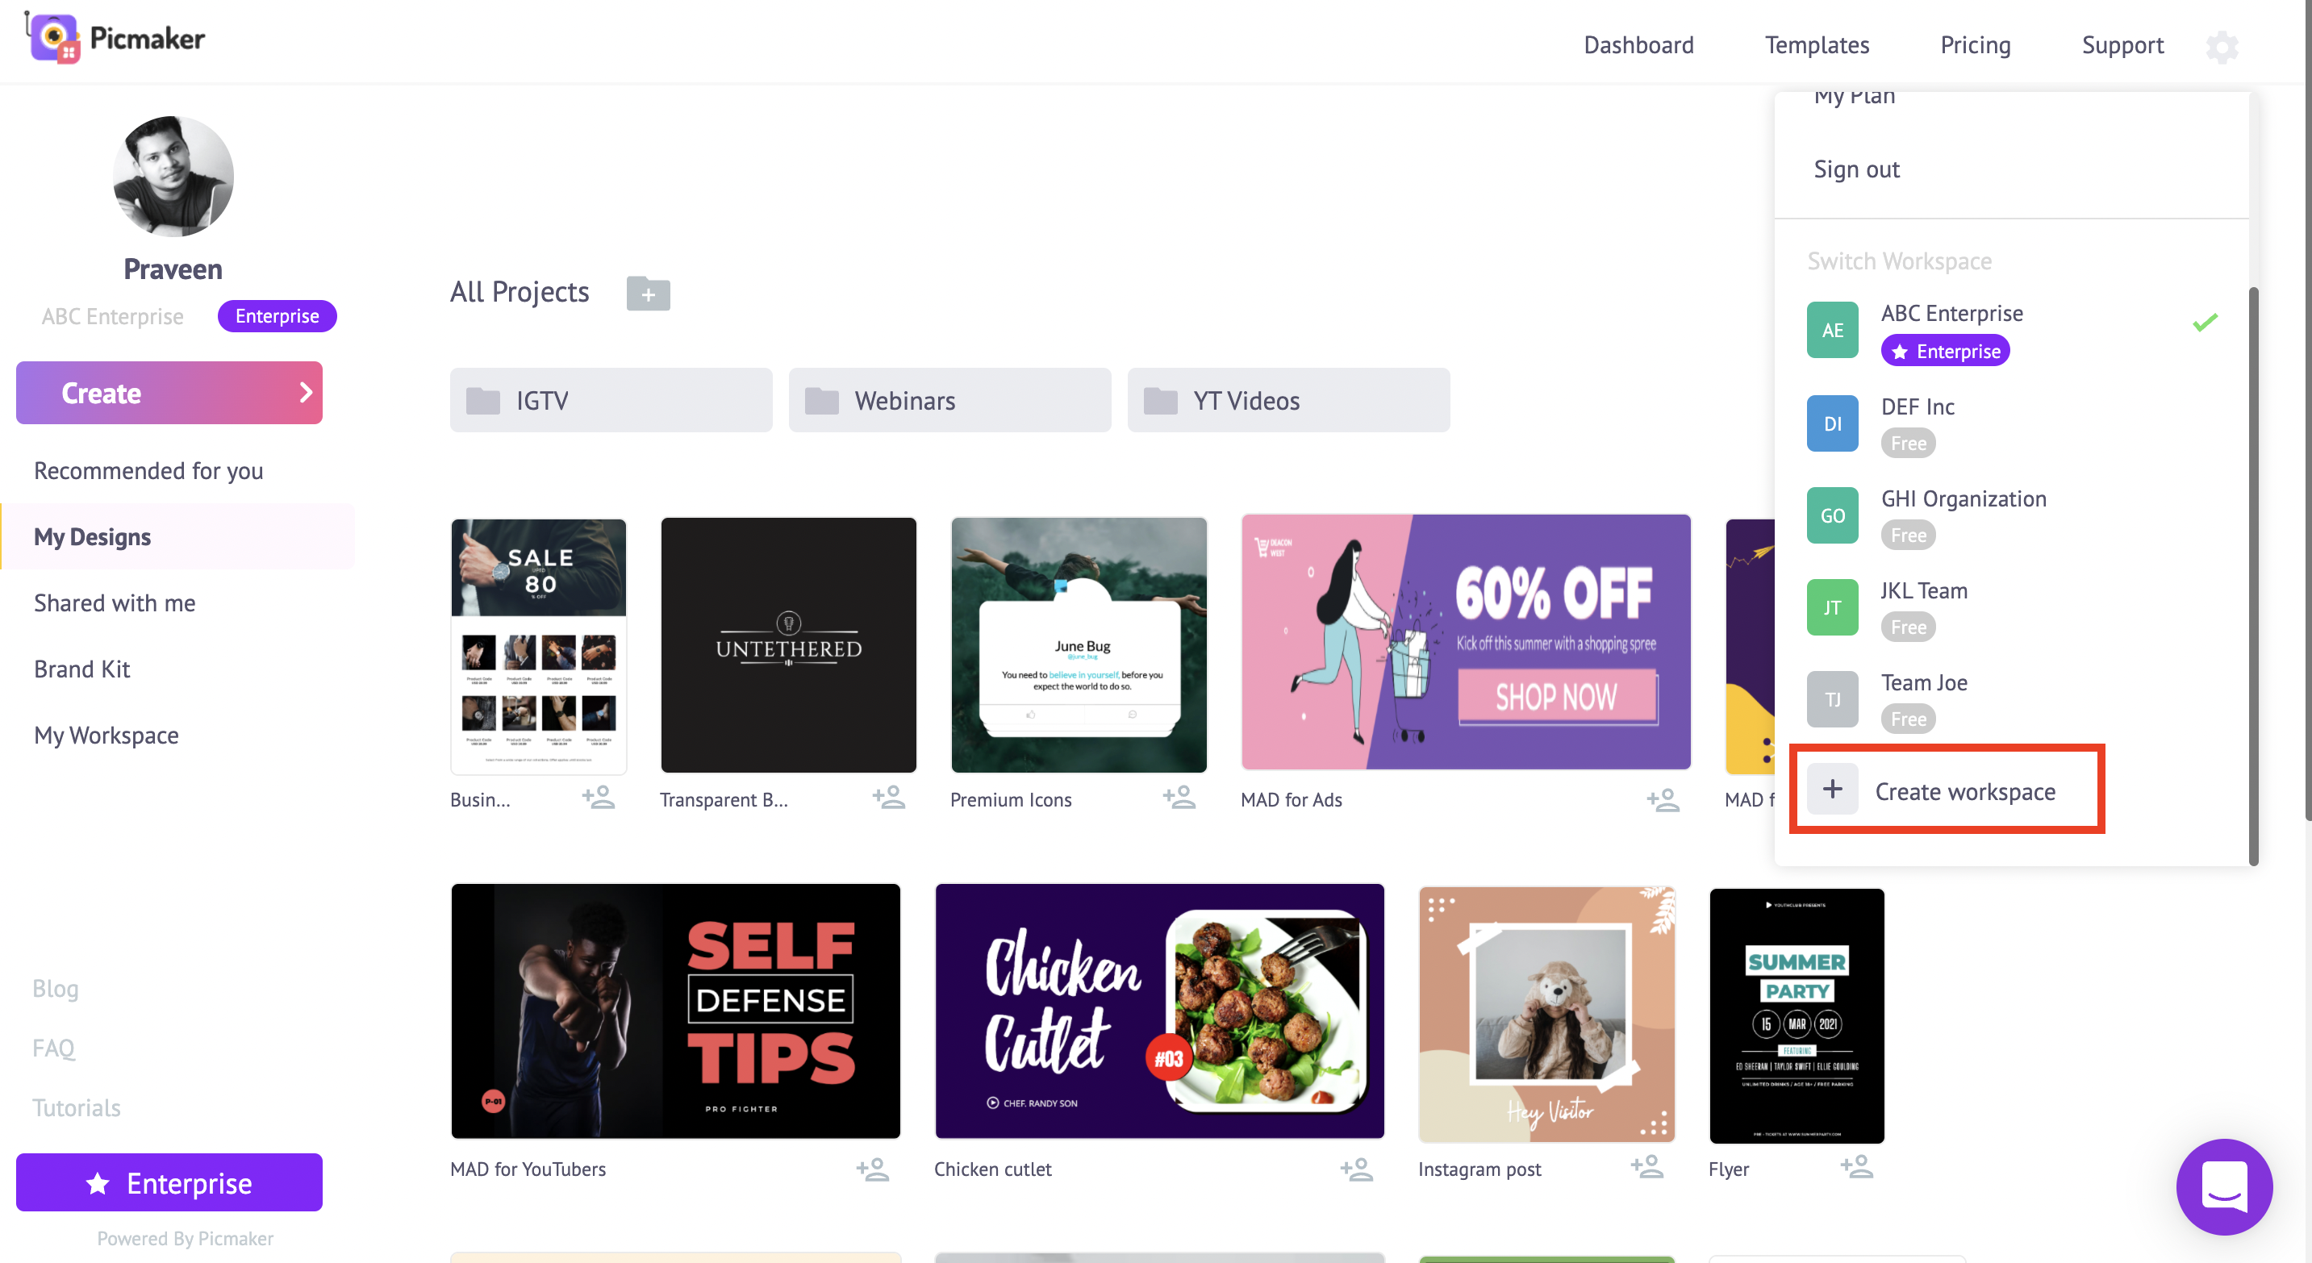Click the Create design button
The image size is (2312, 1263).
(169, 392)
